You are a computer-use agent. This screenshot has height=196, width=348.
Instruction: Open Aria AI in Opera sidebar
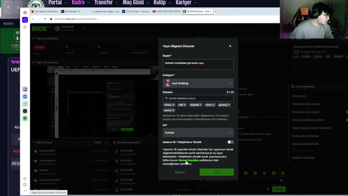[x=25, y=89]
